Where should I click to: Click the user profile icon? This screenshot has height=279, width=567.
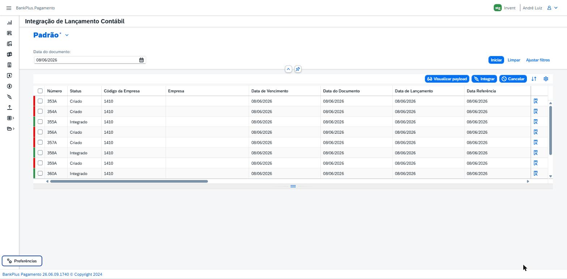[549, 8]
